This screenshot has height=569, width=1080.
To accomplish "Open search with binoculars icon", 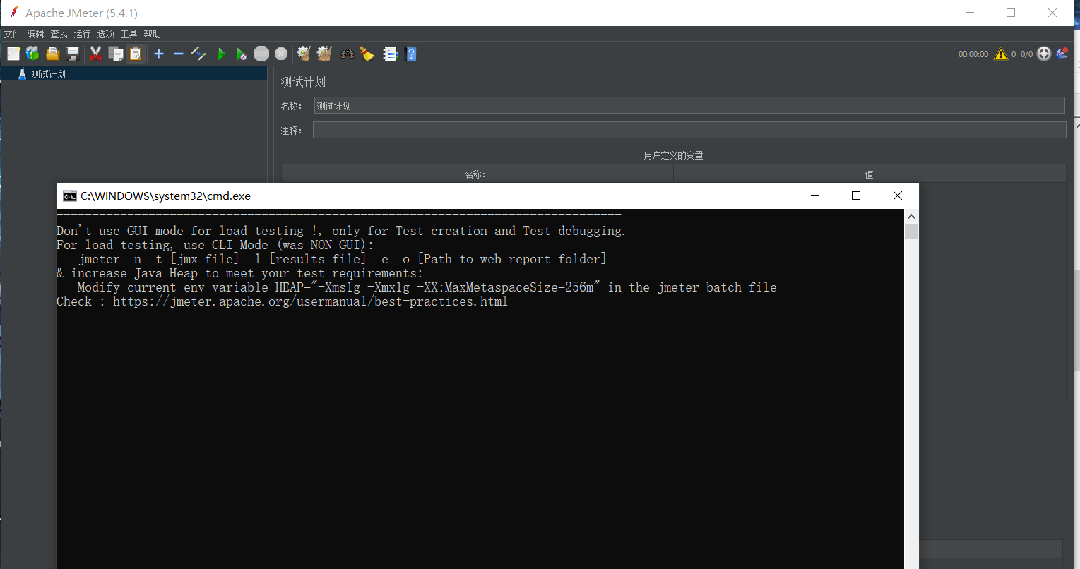I will [x=348, y=54].
